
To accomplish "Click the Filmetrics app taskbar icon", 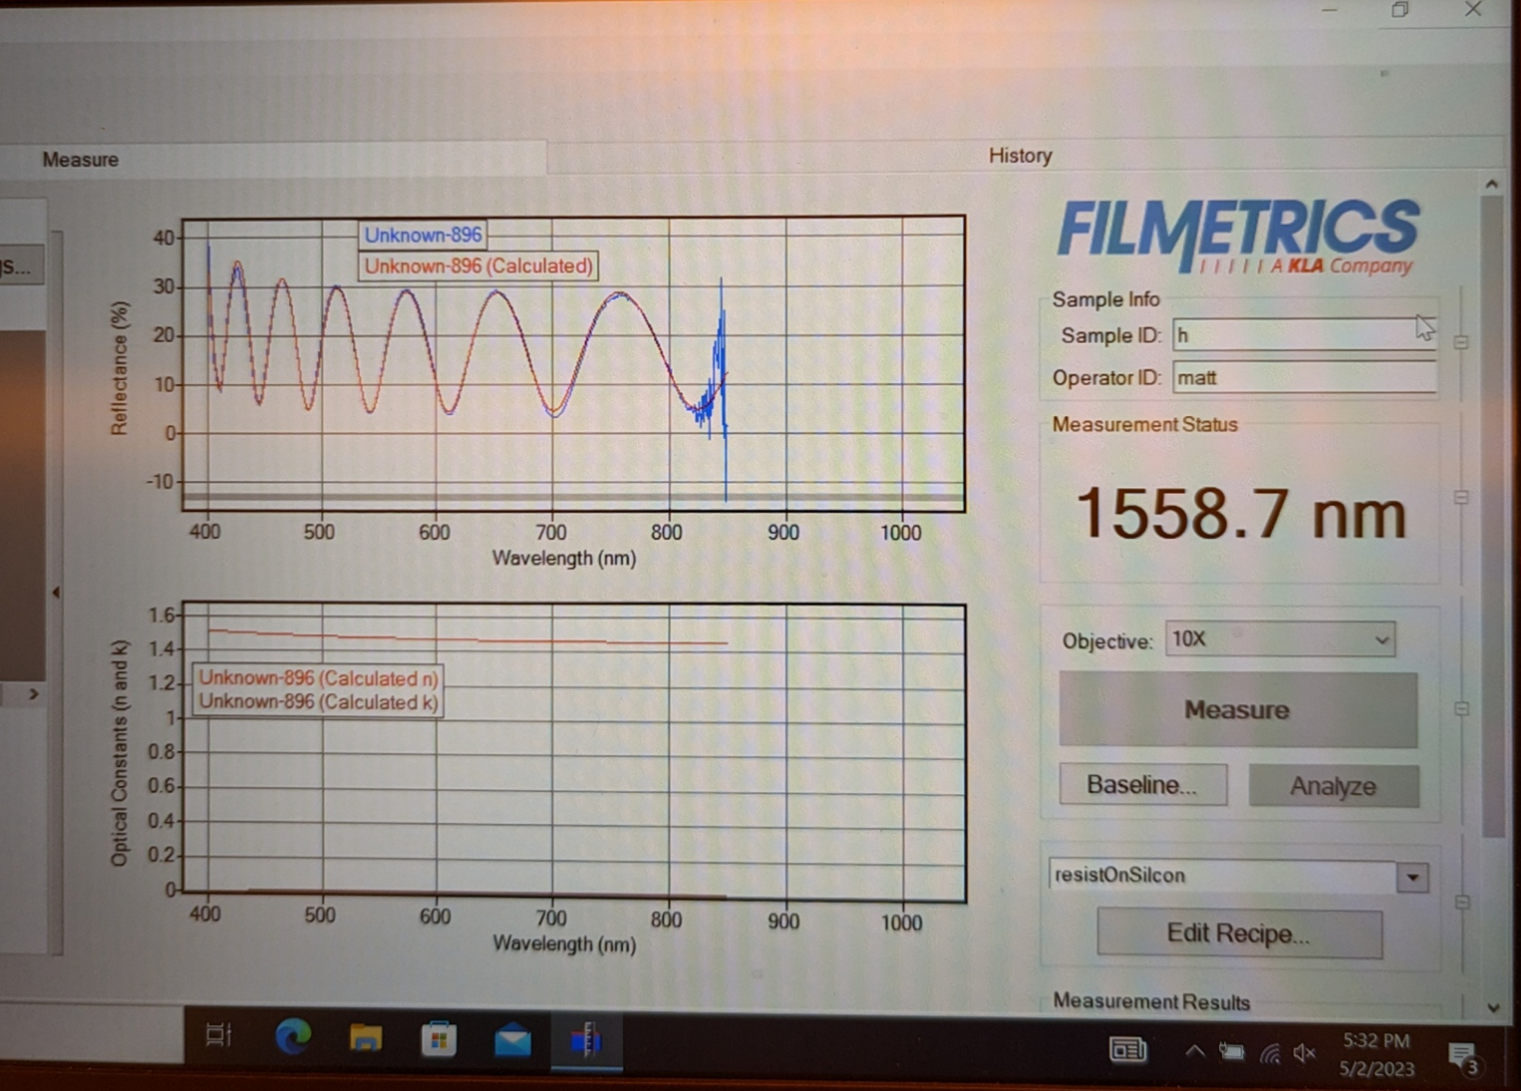I will 587,1039.
